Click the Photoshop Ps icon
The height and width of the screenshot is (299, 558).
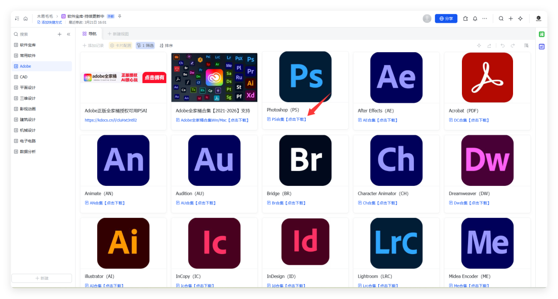305,77
